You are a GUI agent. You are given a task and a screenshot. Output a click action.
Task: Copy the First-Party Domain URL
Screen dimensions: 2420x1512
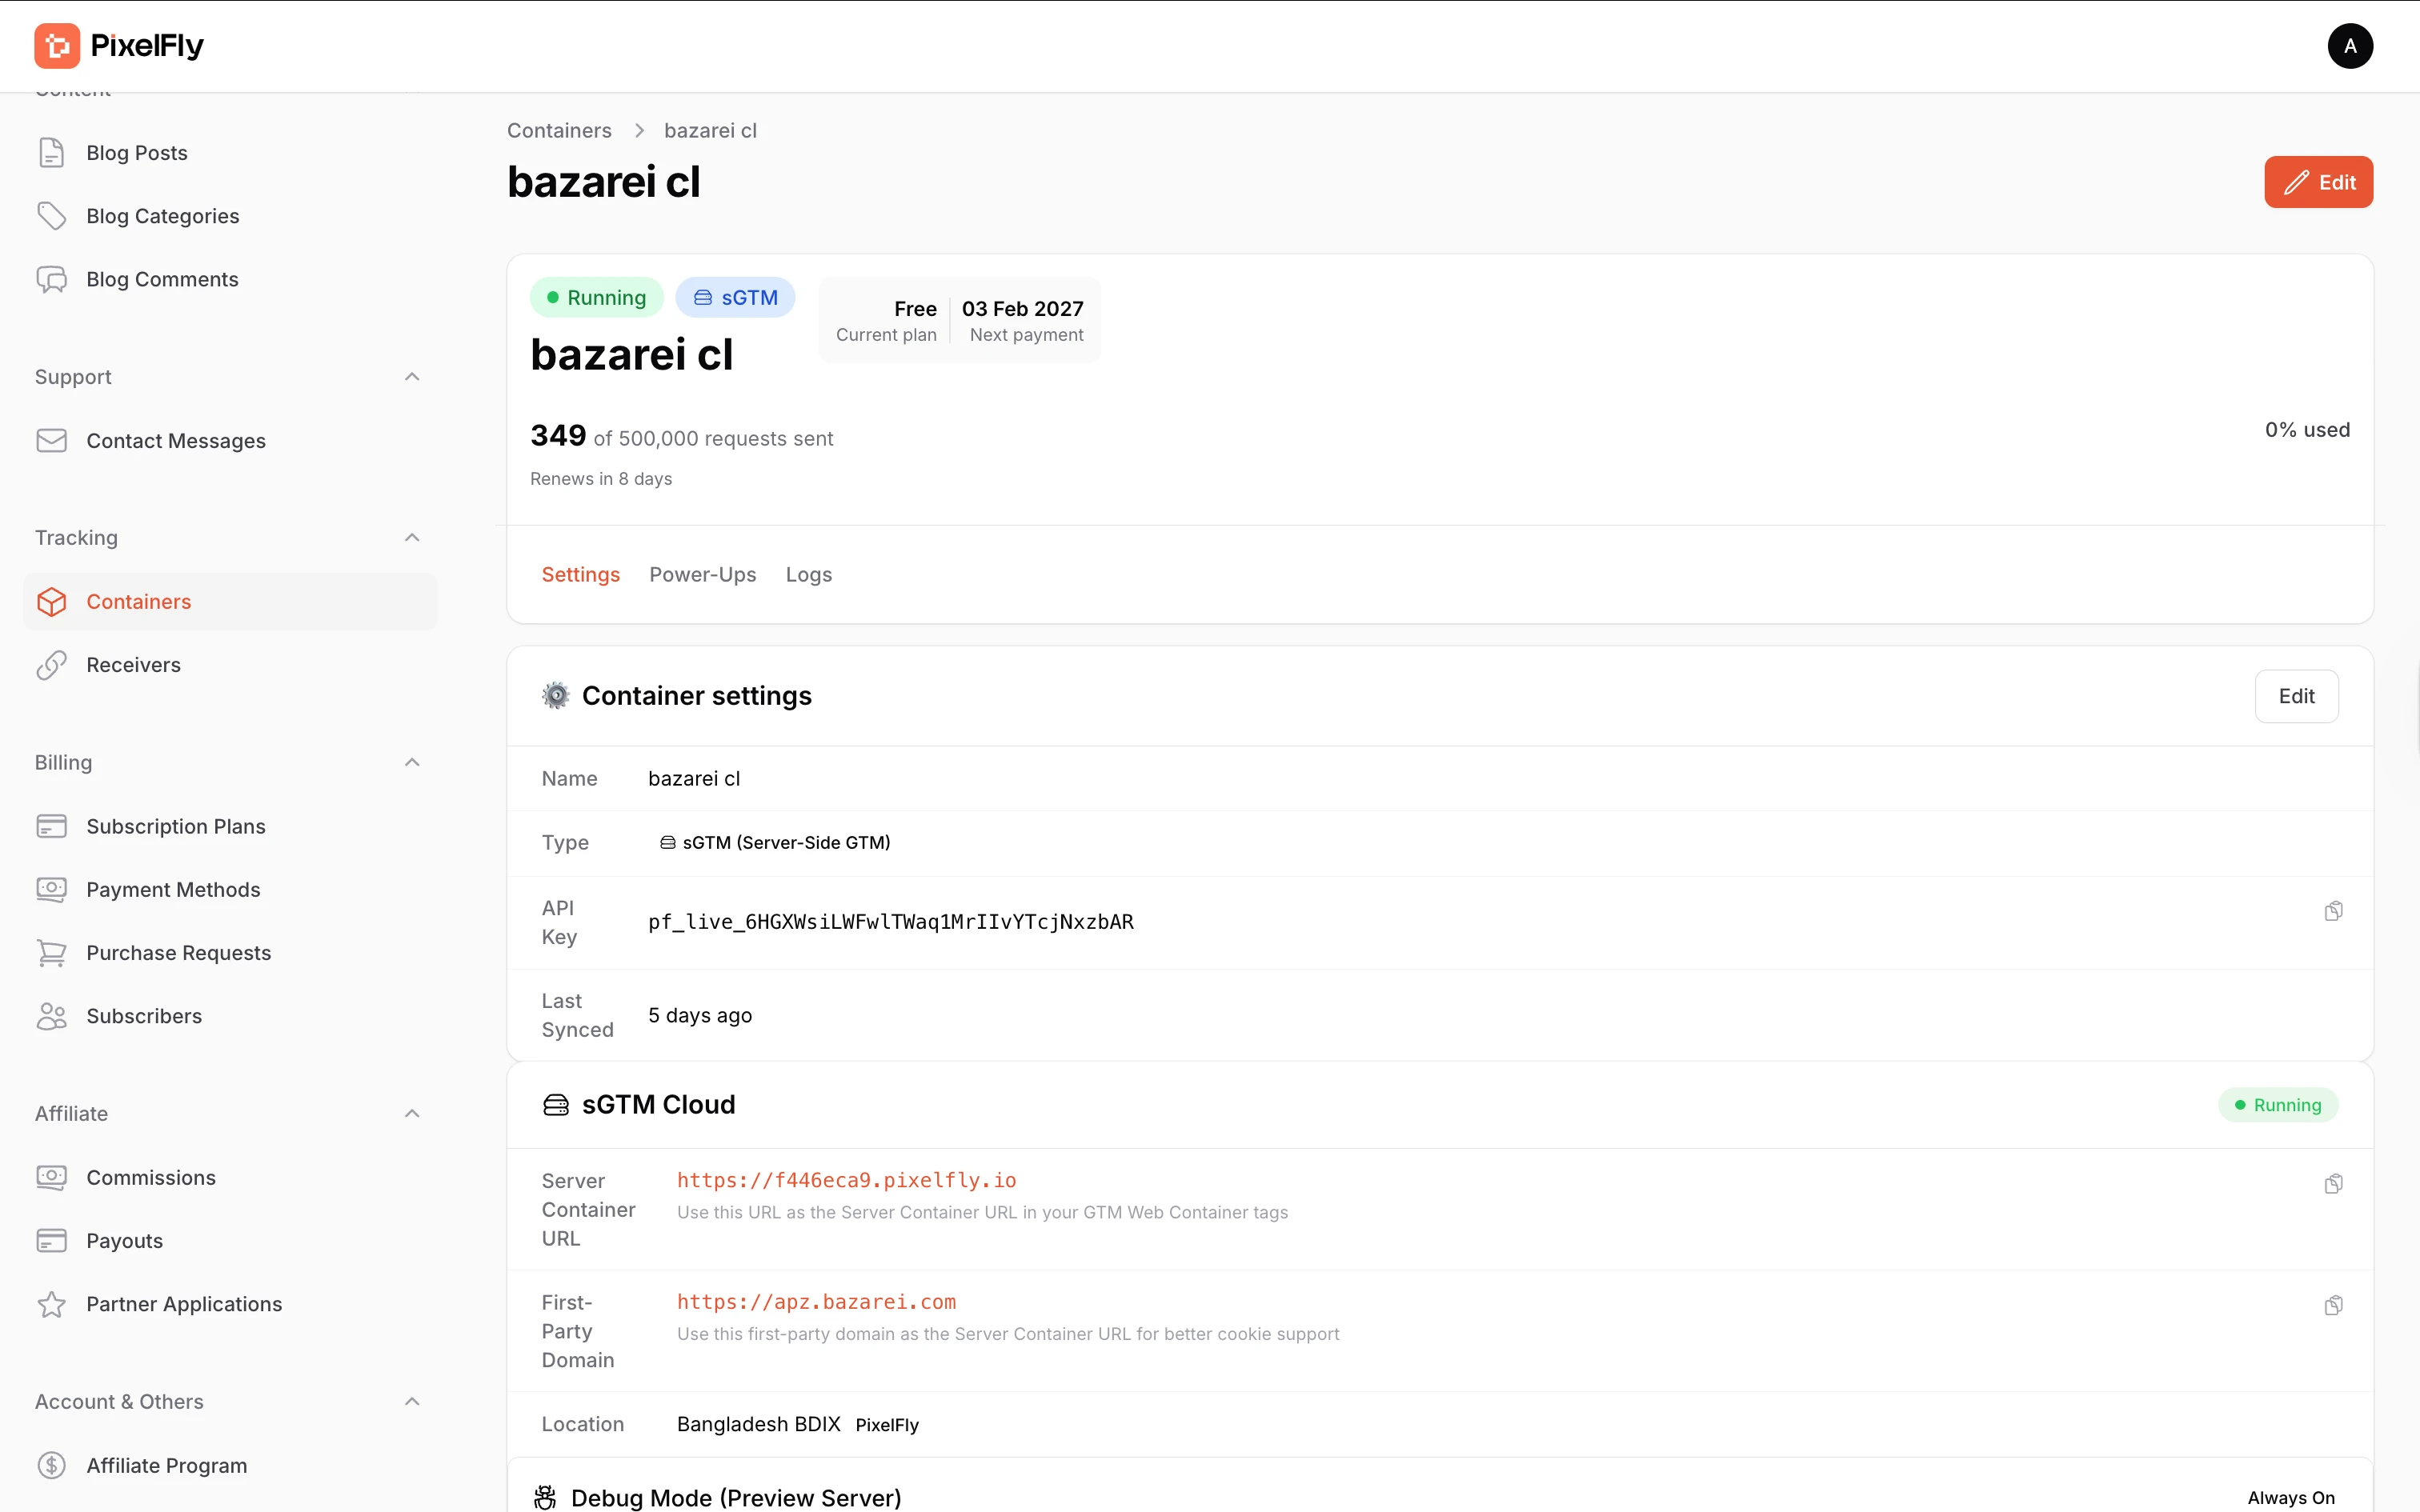(2333, 1305)
